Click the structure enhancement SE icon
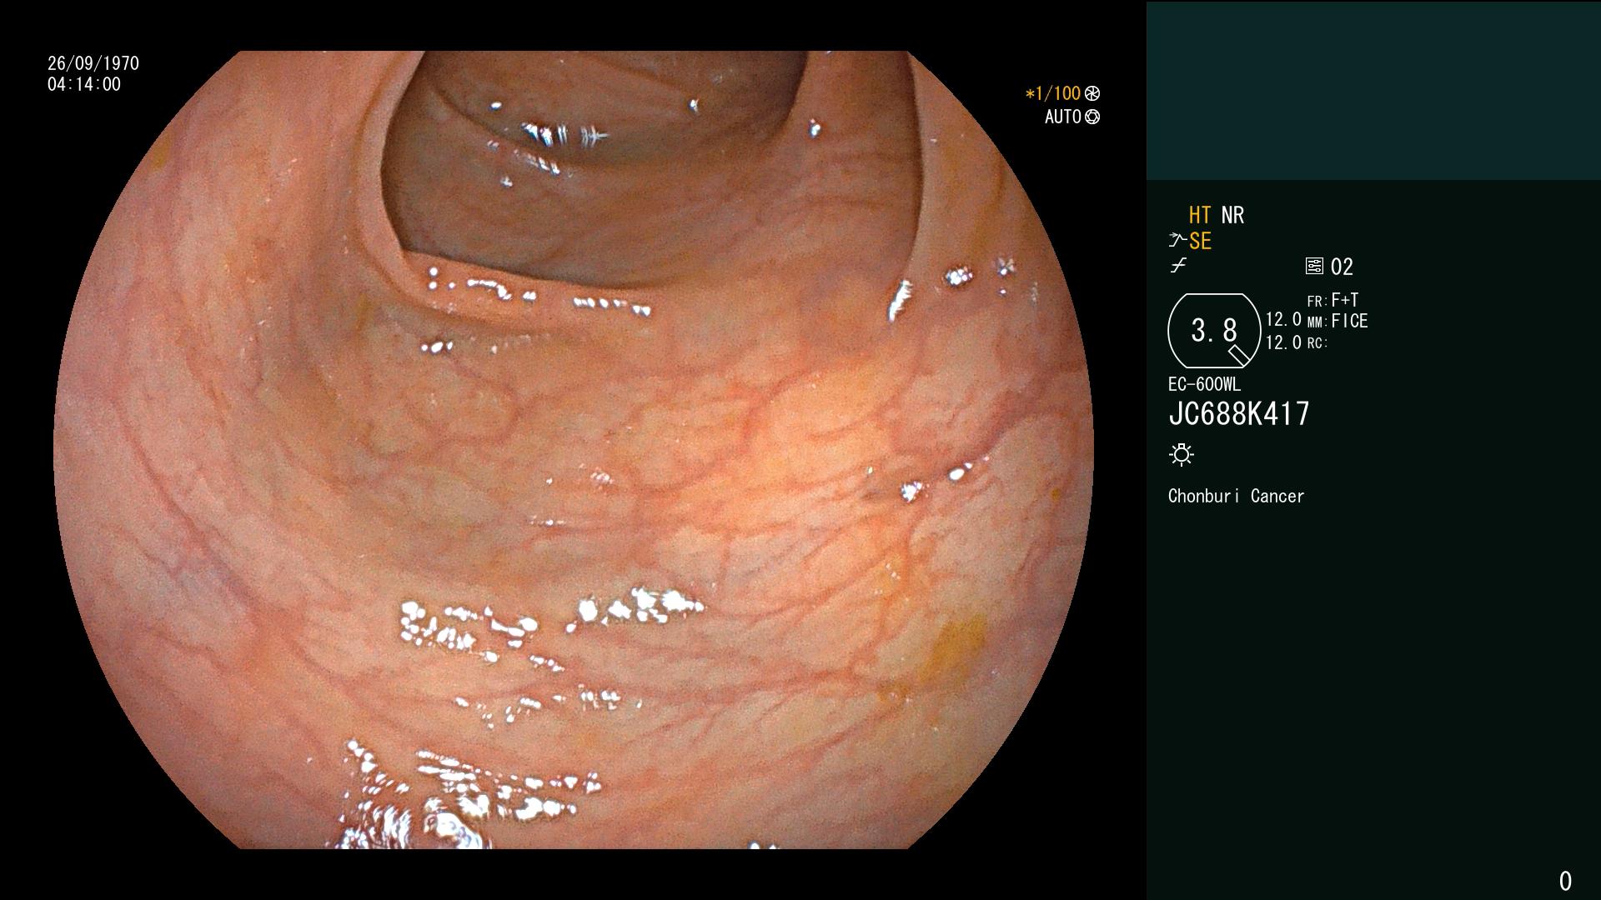This screenshot has width=1601, height=900. pos(1191,241)
